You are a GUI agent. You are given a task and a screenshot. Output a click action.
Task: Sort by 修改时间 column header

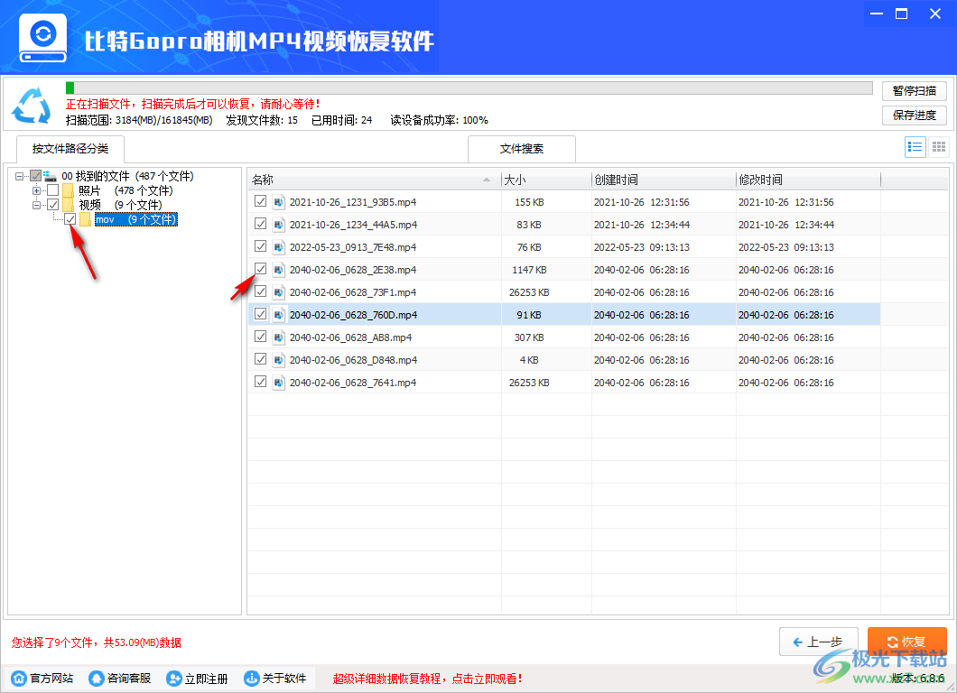(809, 180)
